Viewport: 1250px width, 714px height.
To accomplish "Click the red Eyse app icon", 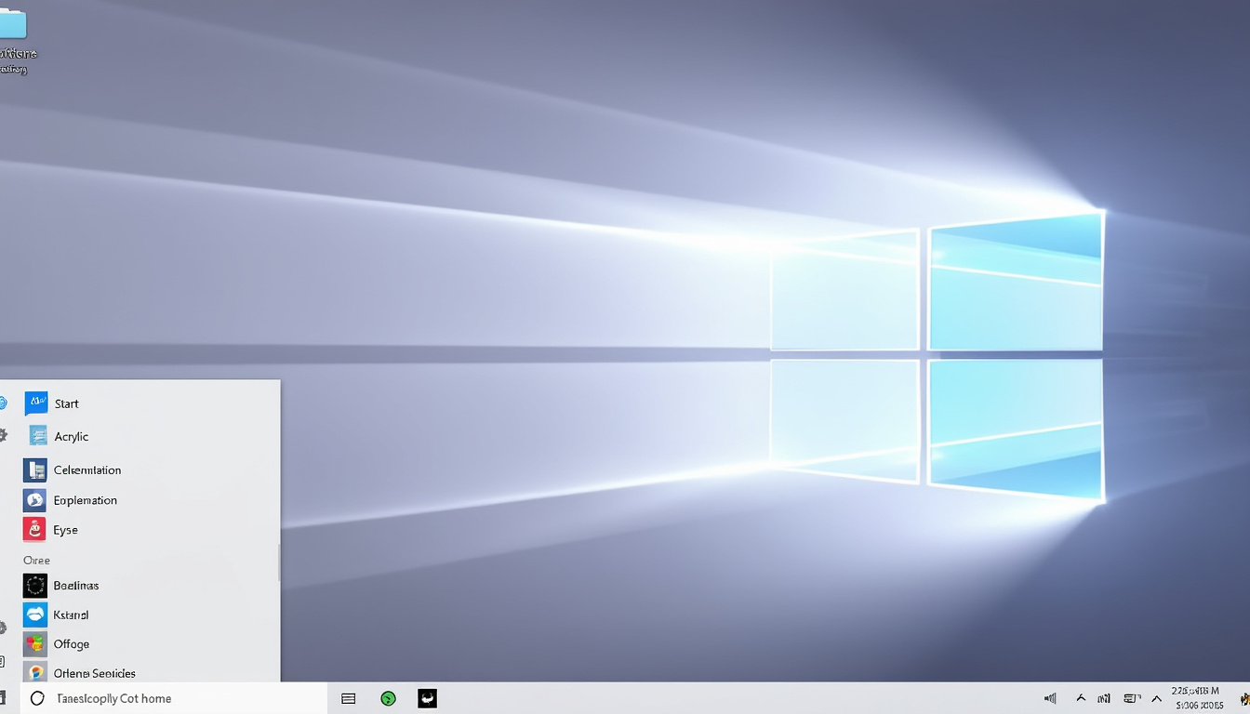I will pyautogui.click(x=35, y=530).
